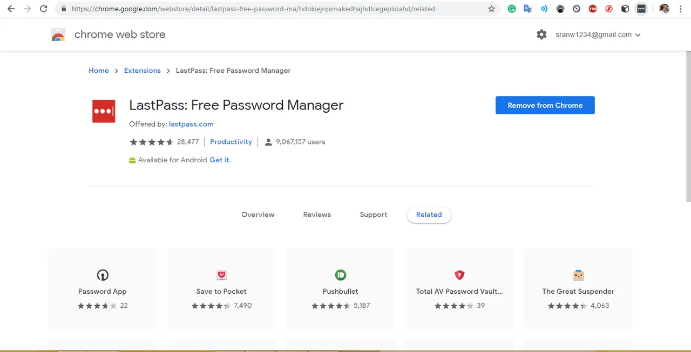The image size is (691, 352).
Task: Open the Chrome profile avatar
Action: (665, 9)
